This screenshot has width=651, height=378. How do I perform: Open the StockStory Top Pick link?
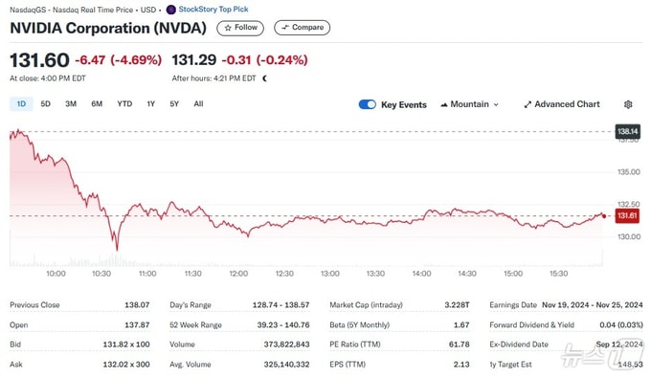213,10
